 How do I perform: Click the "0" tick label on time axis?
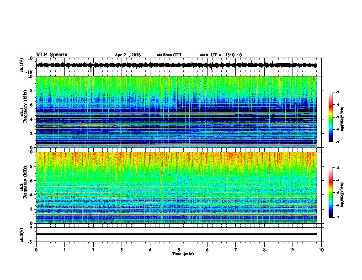click(36, 250)
